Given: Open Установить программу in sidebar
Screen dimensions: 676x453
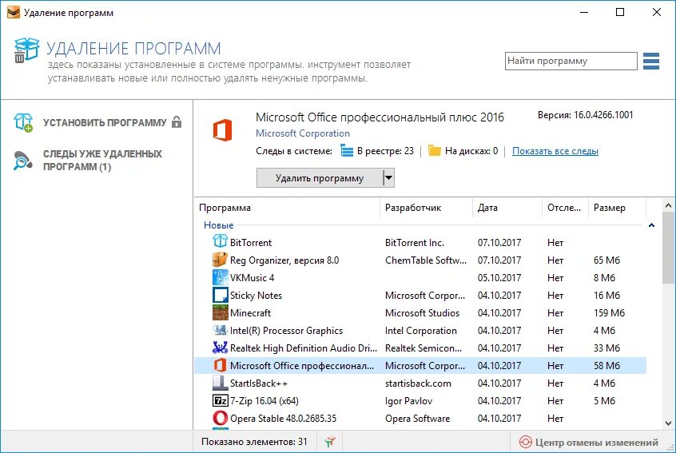Looking at the screenshot, I should (105, 122).
